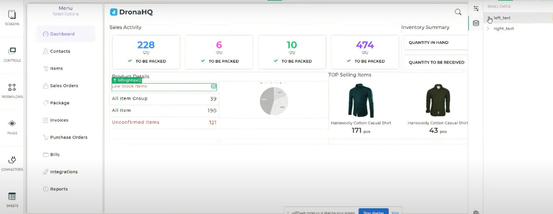Go to Sales Orders menu item
This screenshot has width=553, height=214.
(64, 85)
